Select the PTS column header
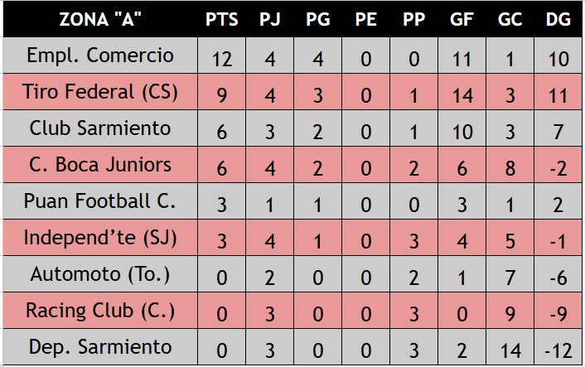585x367 pixels. [x=221, y=19]
